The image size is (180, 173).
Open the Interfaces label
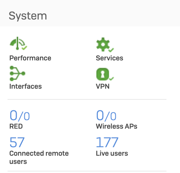point(25,87)
